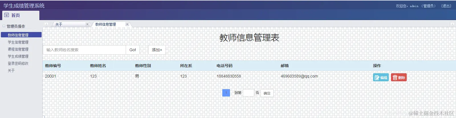
Task: Click the 学生成绩管理系统 title
Action: 24,6
